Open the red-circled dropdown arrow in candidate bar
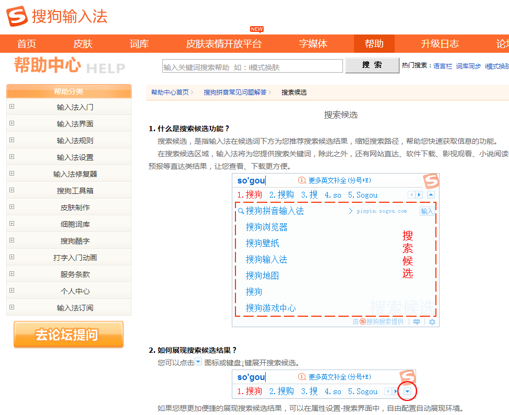509x415 pixels. [x=407, y=391]
